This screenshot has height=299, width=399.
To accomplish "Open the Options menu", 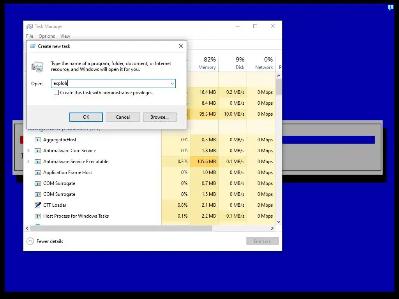I will pyautogui.click(x=47, y=36).
